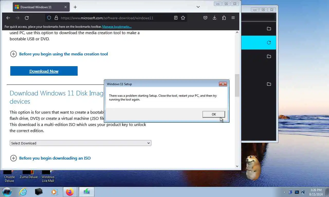Click the Manage bookmarks link
The height and width of the screenshot is (197, 329).
(117, 27)
